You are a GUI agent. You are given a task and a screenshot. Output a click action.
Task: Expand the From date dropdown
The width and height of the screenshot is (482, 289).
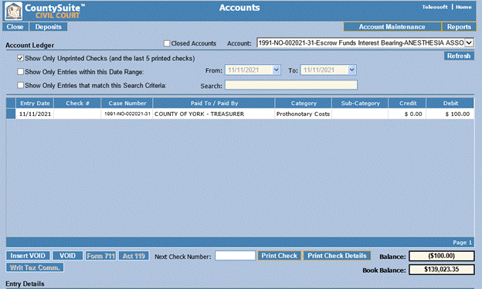point(276,70)
